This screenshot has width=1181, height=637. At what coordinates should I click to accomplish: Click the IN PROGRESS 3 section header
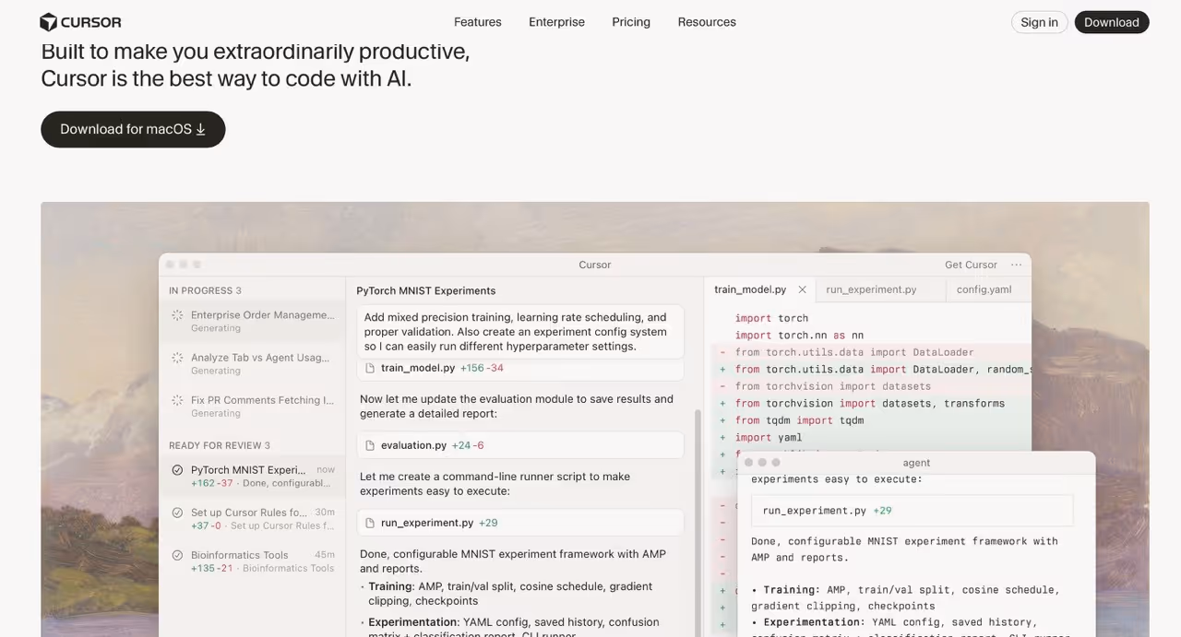pyautogui.click(x=205, y=290)
